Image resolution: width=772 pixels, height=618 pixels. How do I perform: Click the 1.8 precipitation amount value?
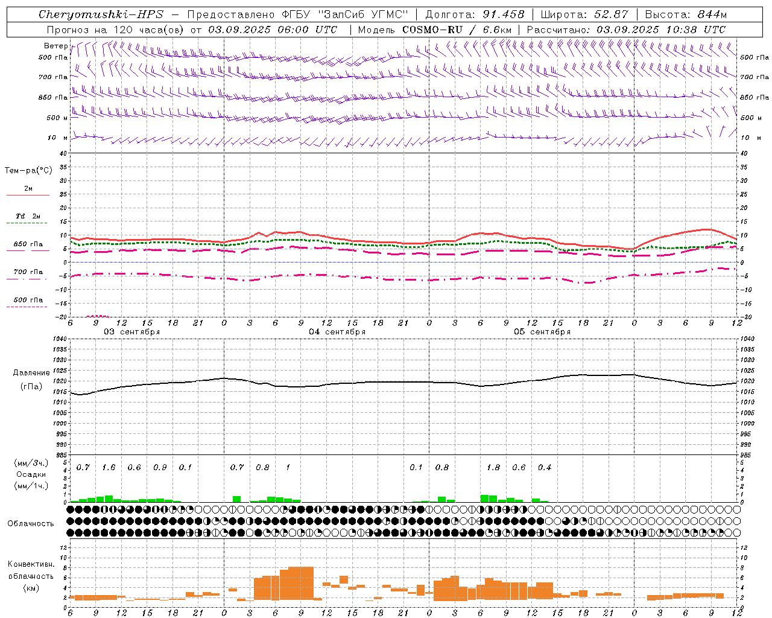493,468
